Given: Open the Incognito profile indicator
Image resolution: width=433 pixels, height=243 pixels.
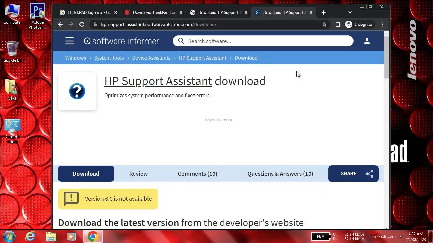Looking at the screenshot, I should 359,24.
